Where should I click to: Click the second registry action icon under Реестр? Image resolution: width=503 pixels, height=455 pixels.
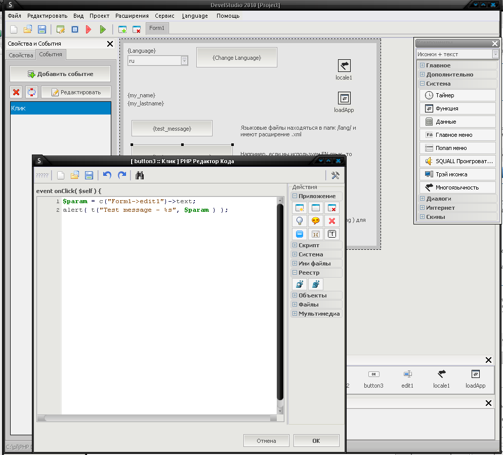click(x=316, y=284)
